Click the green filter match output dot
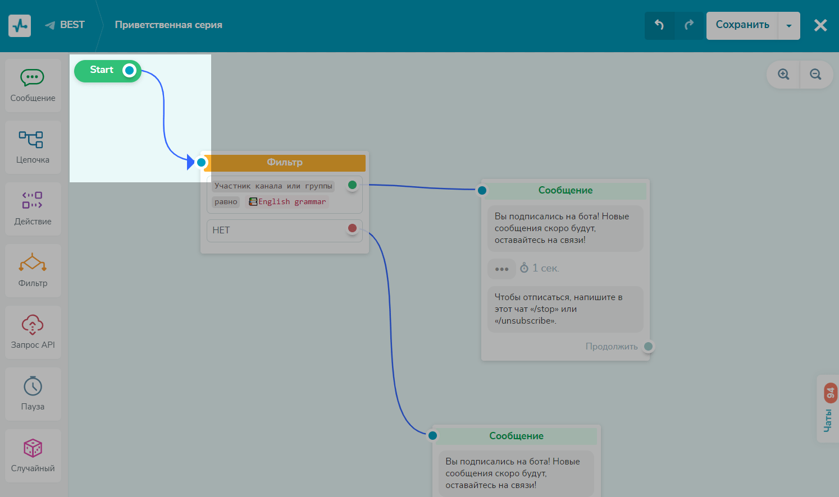 (x=352, y=185)
